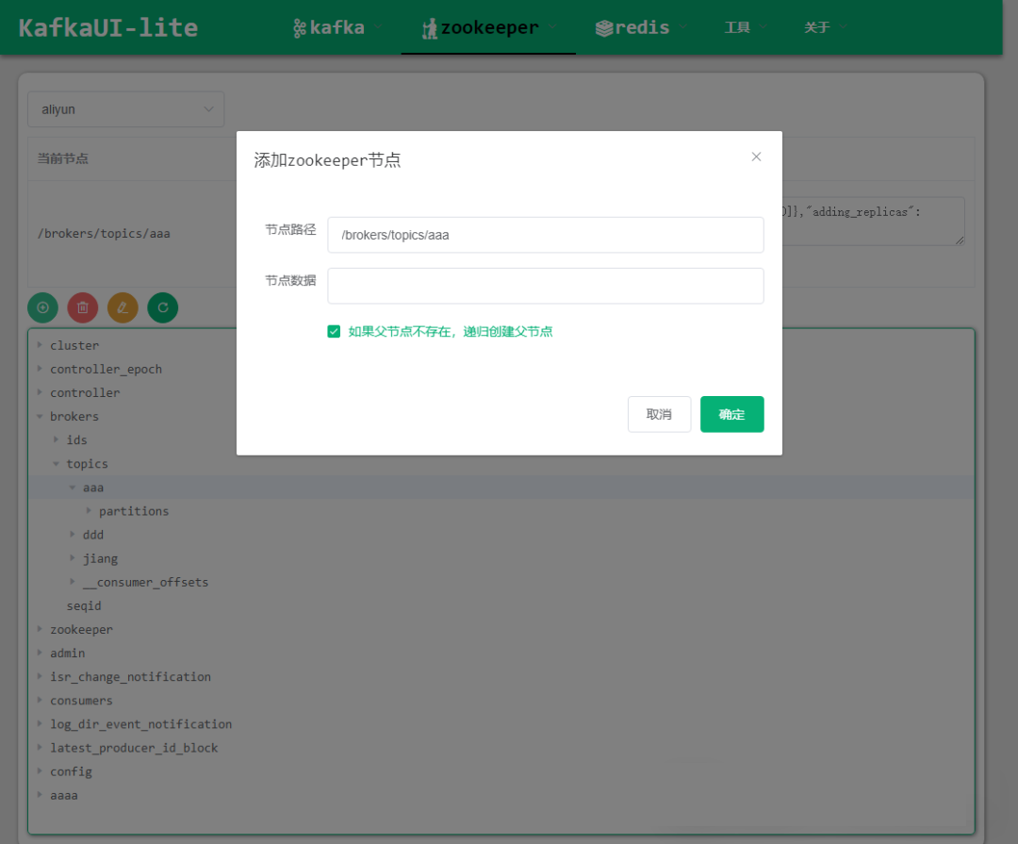This screenshot has width=1018, height=844.
Task: Open the zookeeper menu tab
Action: click(x=488, y=27)
